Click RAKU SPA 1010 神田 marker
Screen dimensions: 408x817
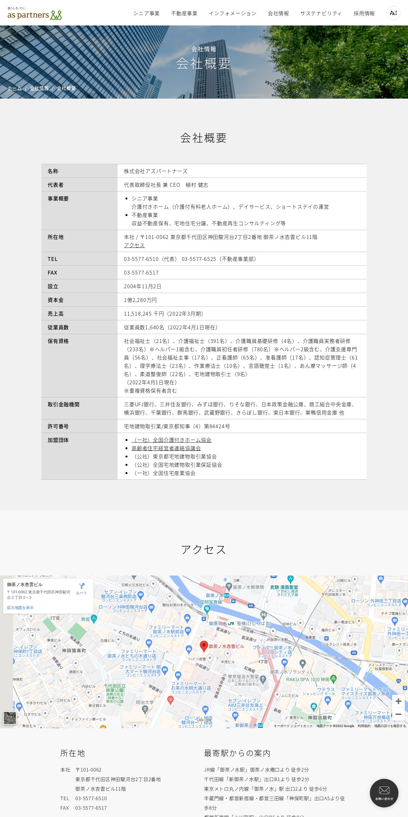pyautogui.click(x=333, y=679)
